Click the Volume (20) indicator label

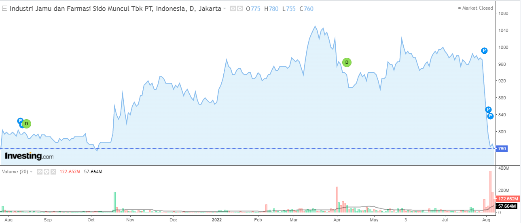click(x=15, y=172)
